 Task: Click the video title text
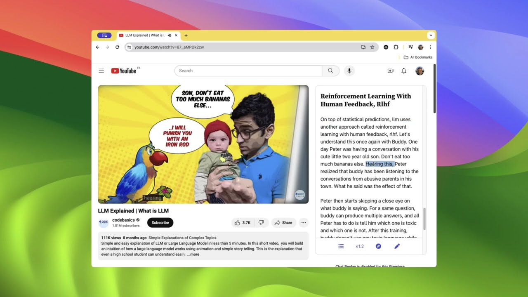pos(133,211)
